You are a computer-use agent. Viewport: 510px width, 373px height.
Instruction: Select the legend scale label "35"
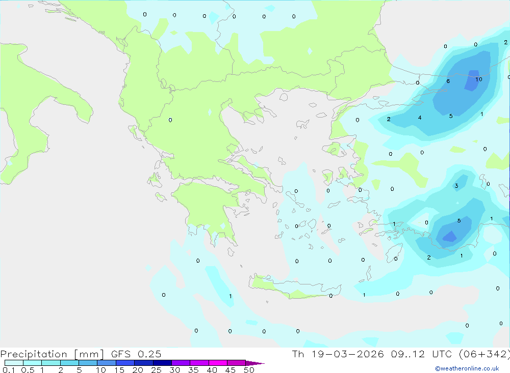(x=193, y=370)
